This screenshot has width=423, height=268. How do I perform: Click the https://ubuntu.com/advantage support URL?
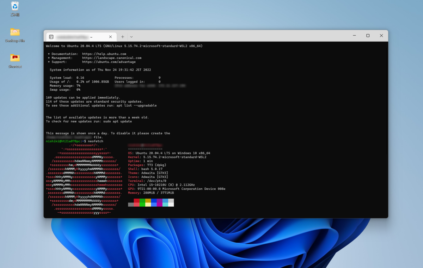pos(109,62)
